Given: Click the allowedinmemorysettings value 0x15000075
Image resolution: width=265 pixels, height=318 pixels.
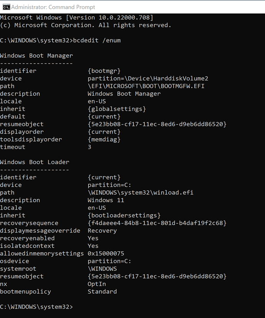Looking at the screenshot, I should 106,254.
